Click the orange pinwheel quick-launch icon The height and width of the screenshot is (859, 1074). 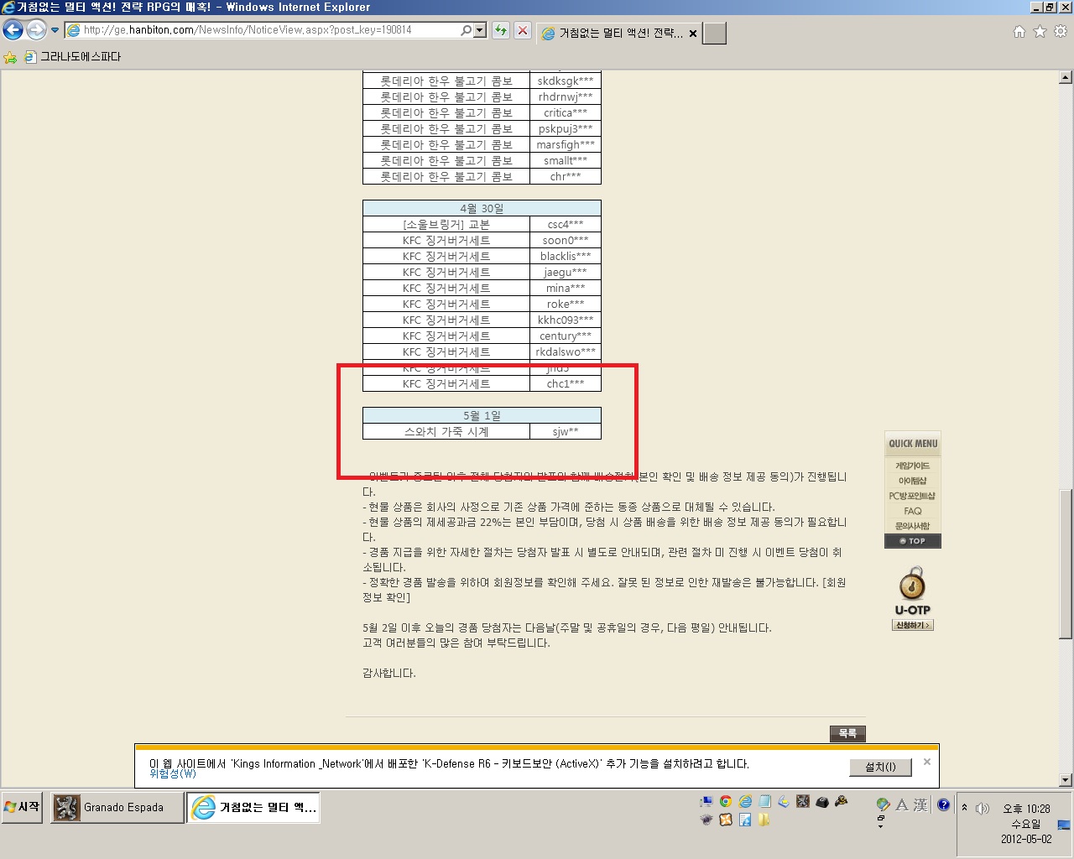tap(726, 820)
